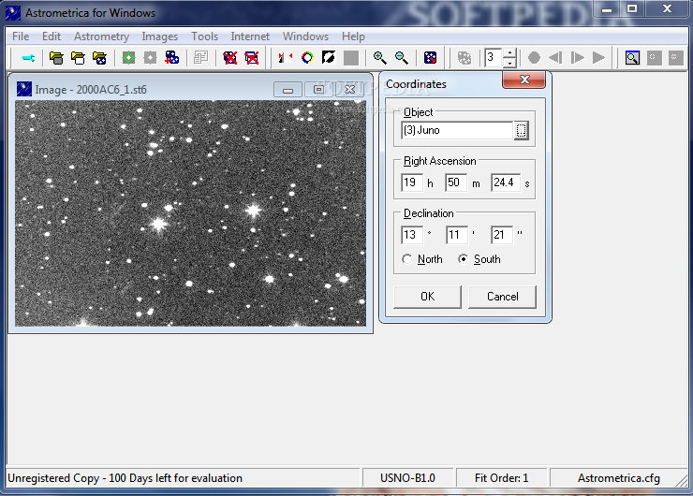Open the grayed report documents icon
Image resolution: width=693 pixels, height=496 pixels.
tap(201, 58)
